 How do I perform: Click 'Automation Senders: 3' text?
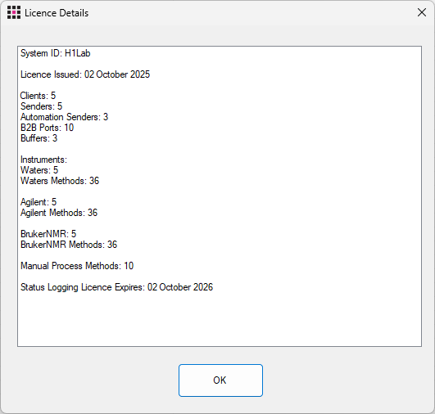coord(64,117)
